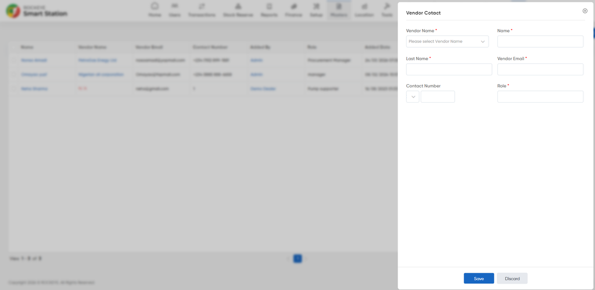Discard the vendor contact form

pyautogui.click(x=512, y=278)
